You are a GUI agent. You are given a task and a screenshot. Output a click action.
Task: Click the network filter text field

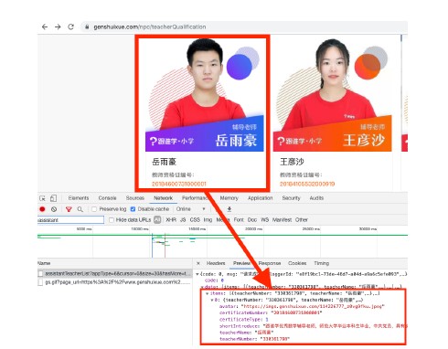click(70, 219)
